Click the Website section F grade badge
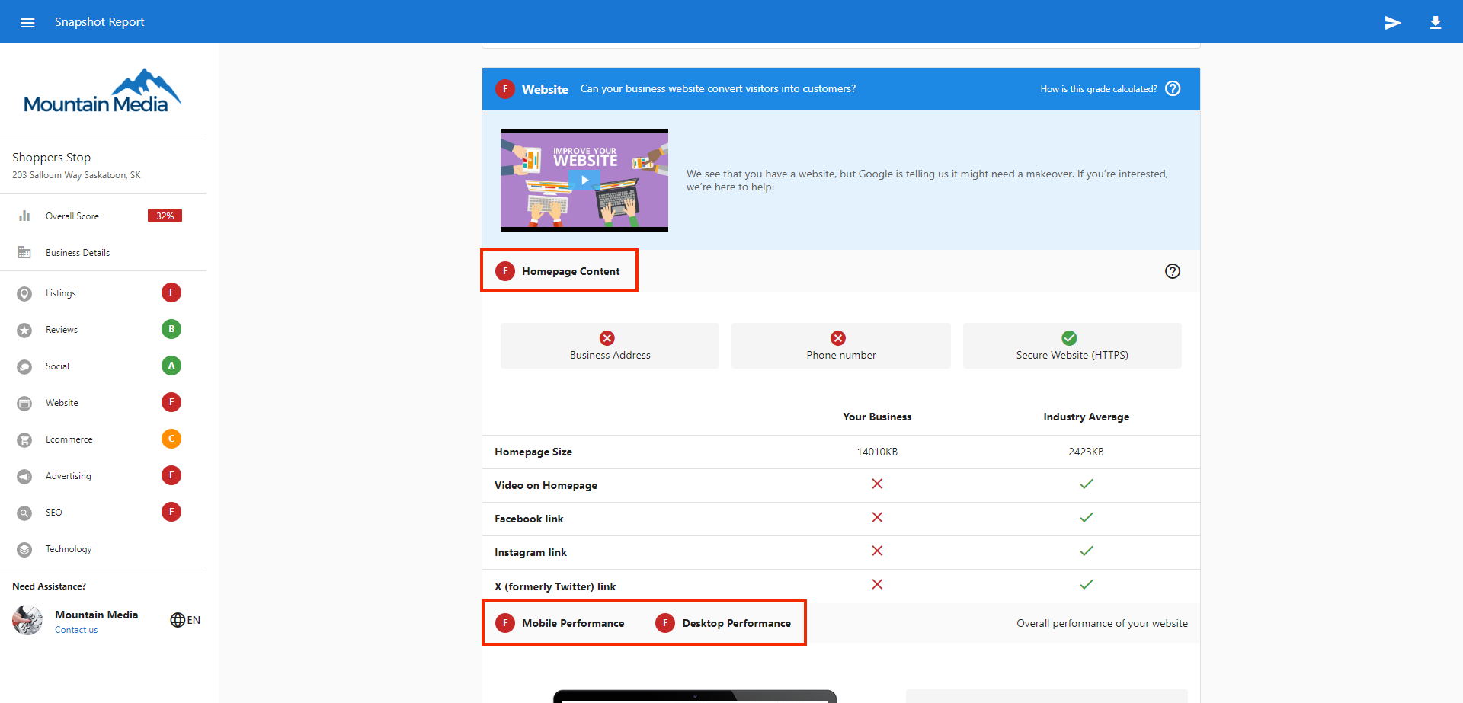Screen dimensions: 1463x703 [x=505, y=89]
